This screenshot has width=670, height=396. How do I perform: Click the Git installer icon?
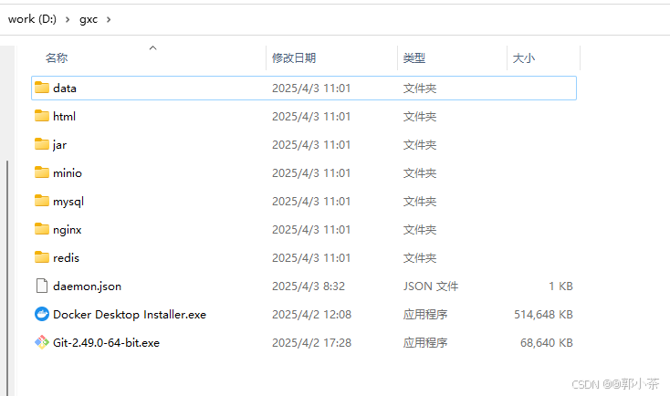(x=41, y=342)
